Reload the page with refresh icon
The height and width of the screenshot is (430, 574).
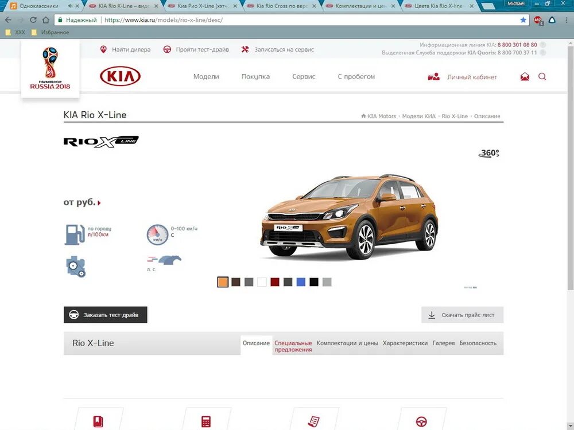pyautogui.click(x=33, y=19)
